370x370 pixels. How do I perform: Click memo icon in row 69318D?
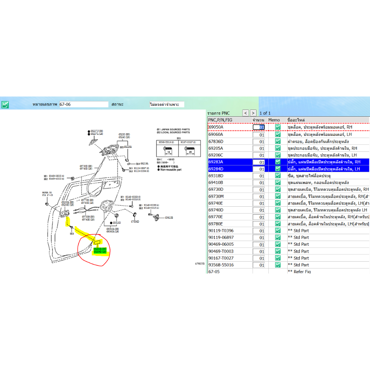point(277,176)
